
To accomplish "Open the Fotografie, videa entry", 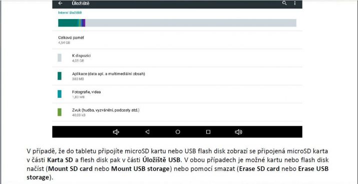I will pyautogui.click(x=177, y=94).
